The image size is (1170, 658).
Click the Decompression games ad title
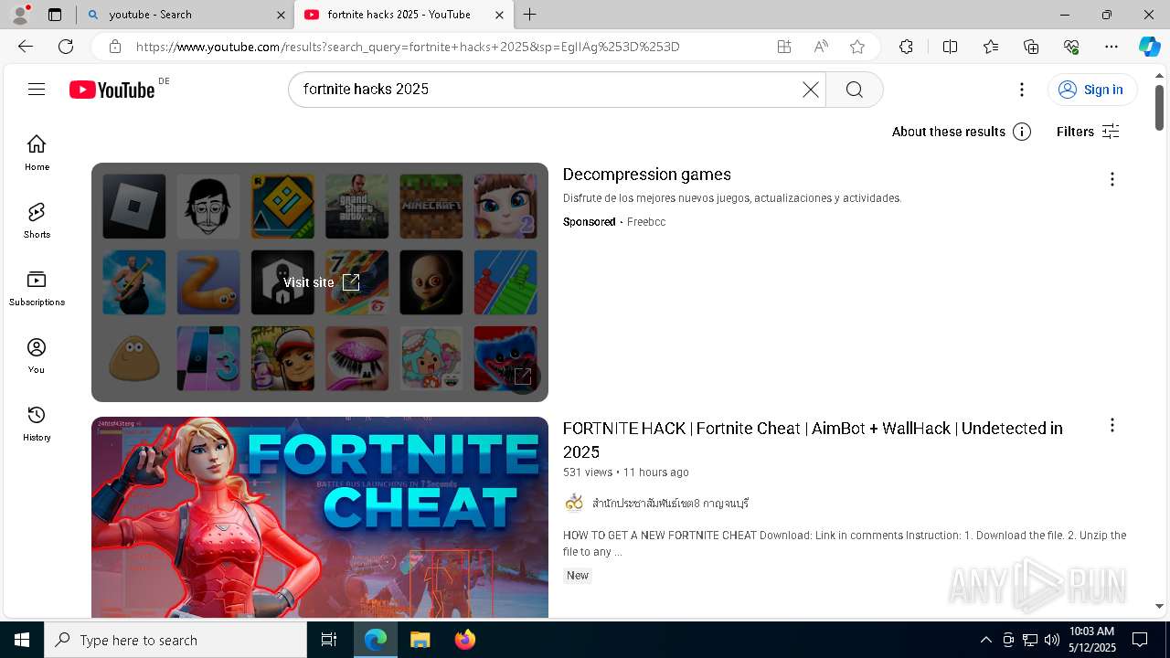(647, 175)
